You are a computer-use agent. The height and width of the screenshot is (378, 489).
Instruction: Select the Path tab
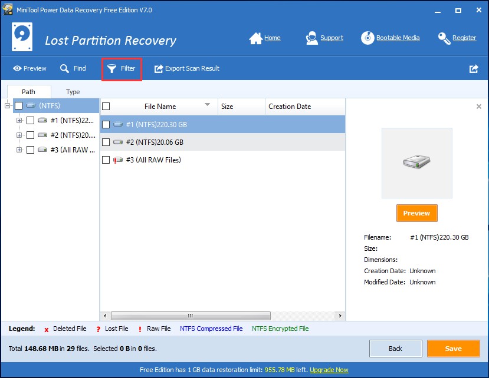click(x=29, y=92)
